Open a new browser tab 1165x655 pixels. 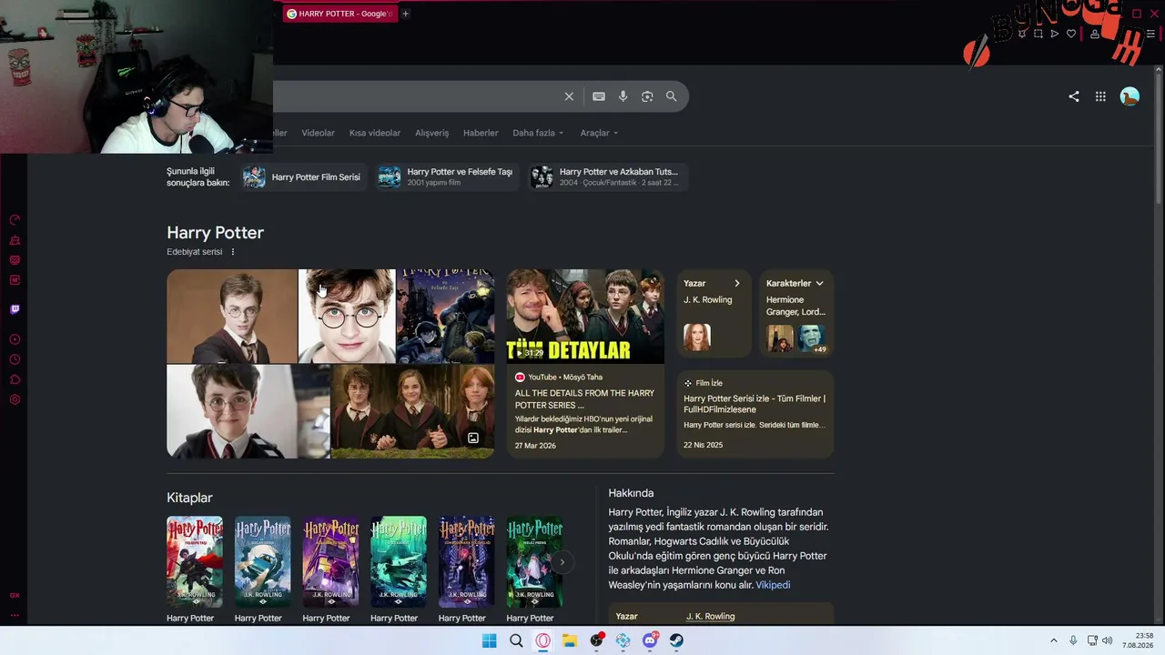(406, 14)
